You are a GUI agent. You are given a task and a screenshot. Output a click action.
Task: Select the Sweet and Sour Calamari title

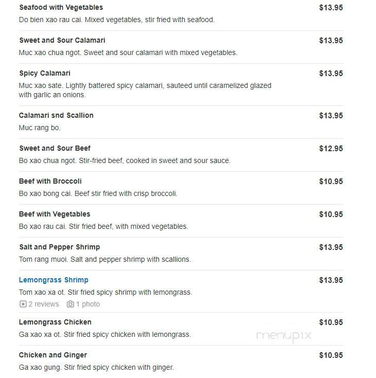pyautogui.click(x=62, y=40)
